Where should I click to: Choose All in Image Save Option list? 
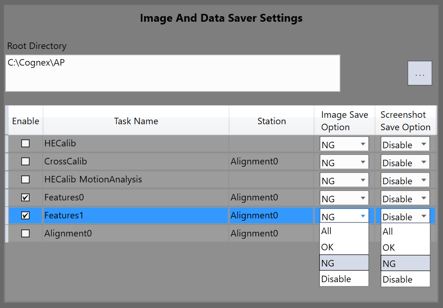pyautogui.click(x=344, y=231)
